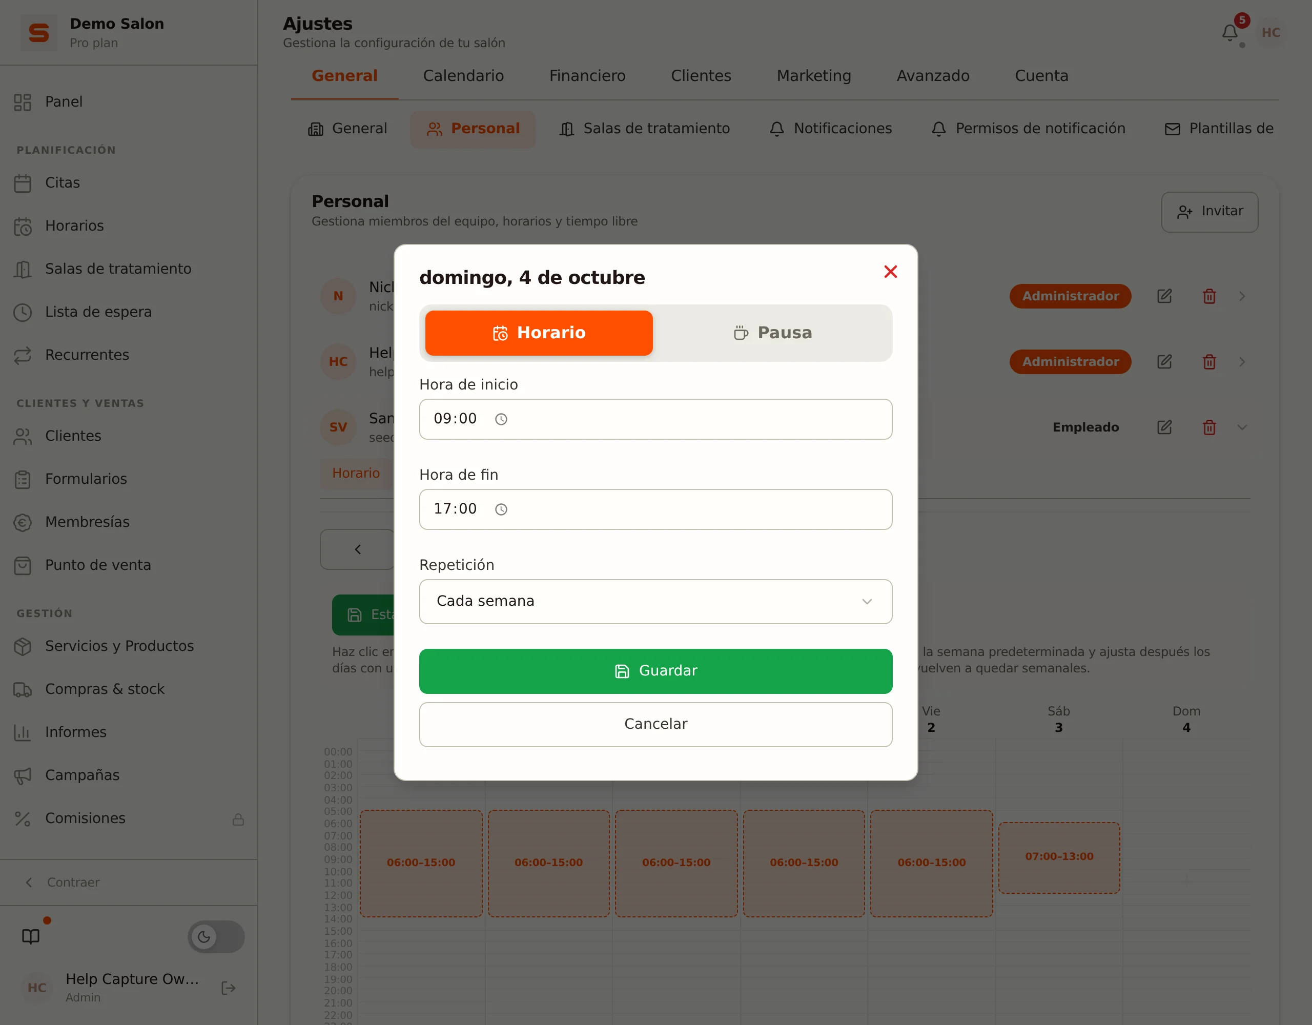Viewport: 1312px width, 1025px height.
Task: Save the schedule with Guardar
Action: tap(655, 671)
